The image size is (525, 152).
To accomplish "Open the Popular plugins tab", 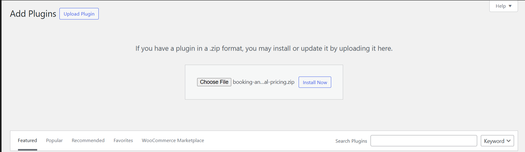I will [x=54, y=140].
